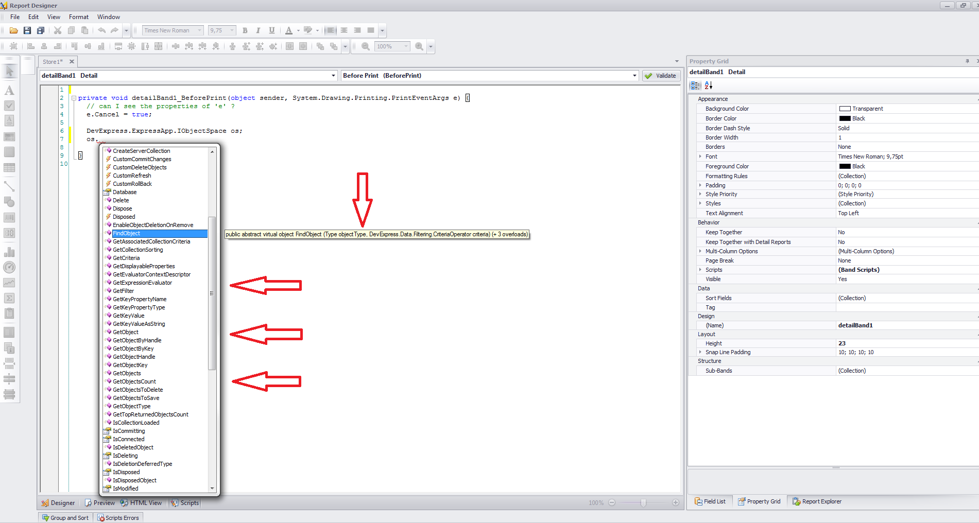
Task: Edit the Height value 23 field
Action: click(x=906, y=343)
